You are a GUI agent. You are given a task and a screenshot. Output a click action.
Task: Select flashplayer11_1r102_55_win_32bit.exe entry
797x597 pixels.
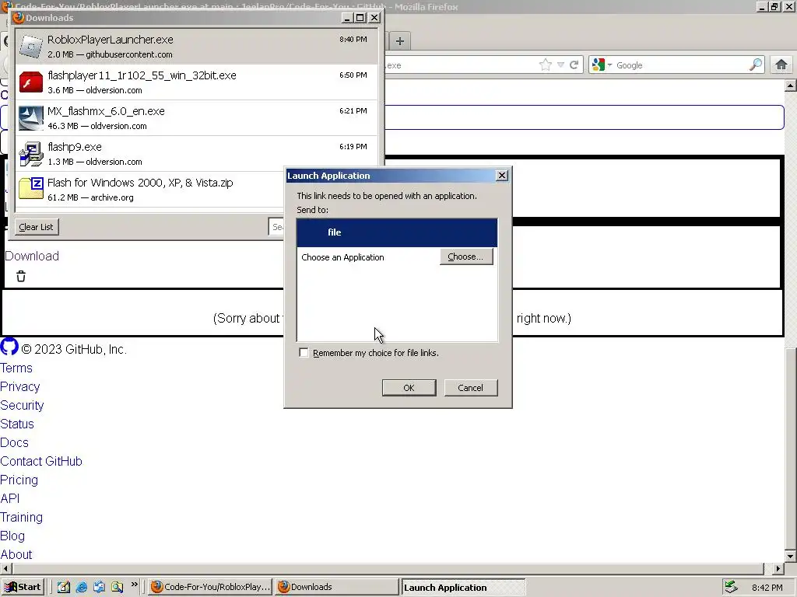click(197, 82)
